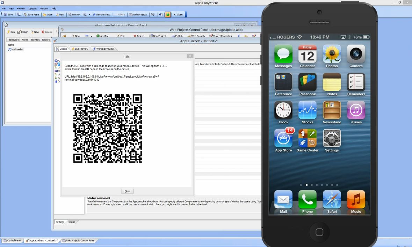Open the Window menu
412x247 pixels.
(44, 8)
